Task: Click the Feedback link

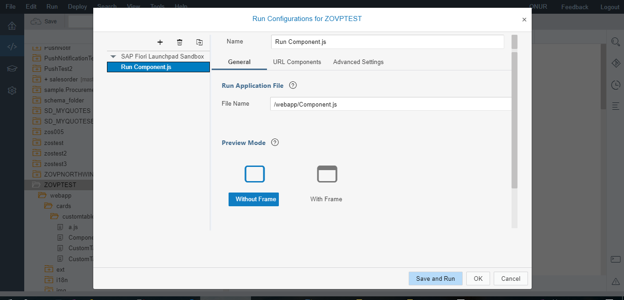Action: tap(575, 7)
